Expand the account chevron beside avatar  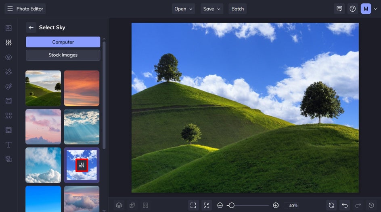(x=375, y=9)
